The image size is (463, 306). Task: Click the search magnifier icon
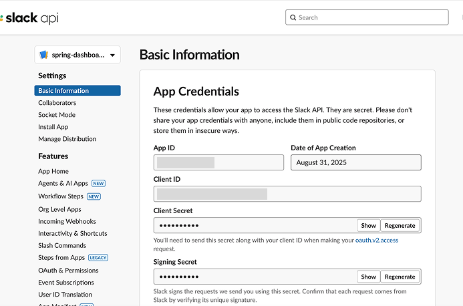pyautogui.click(x=293, y=17)
